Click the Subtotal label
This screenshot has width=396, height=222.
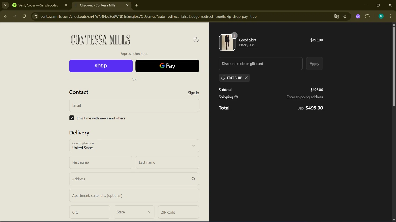click(x=225, y=90)
